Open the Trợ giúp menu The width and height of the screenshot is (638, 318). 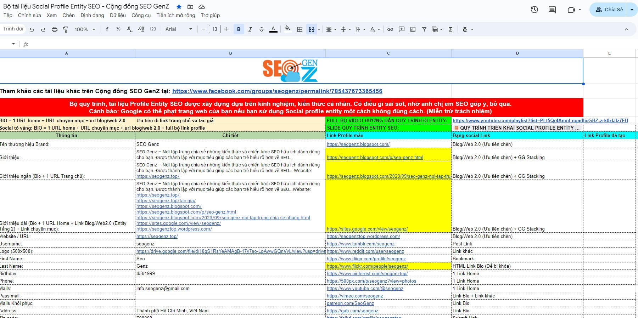click(210, 15)
